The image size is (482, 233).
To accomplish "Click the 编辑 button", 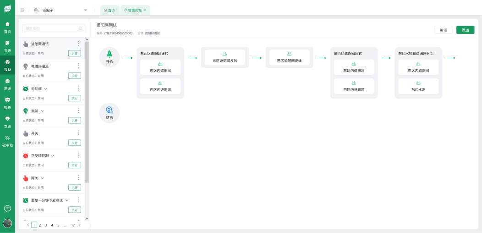I will 443,30.
